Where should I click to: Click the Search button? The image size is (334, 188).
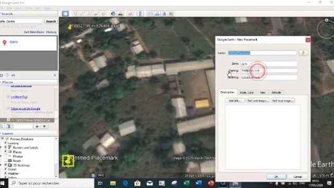click(x=51, y=21)
